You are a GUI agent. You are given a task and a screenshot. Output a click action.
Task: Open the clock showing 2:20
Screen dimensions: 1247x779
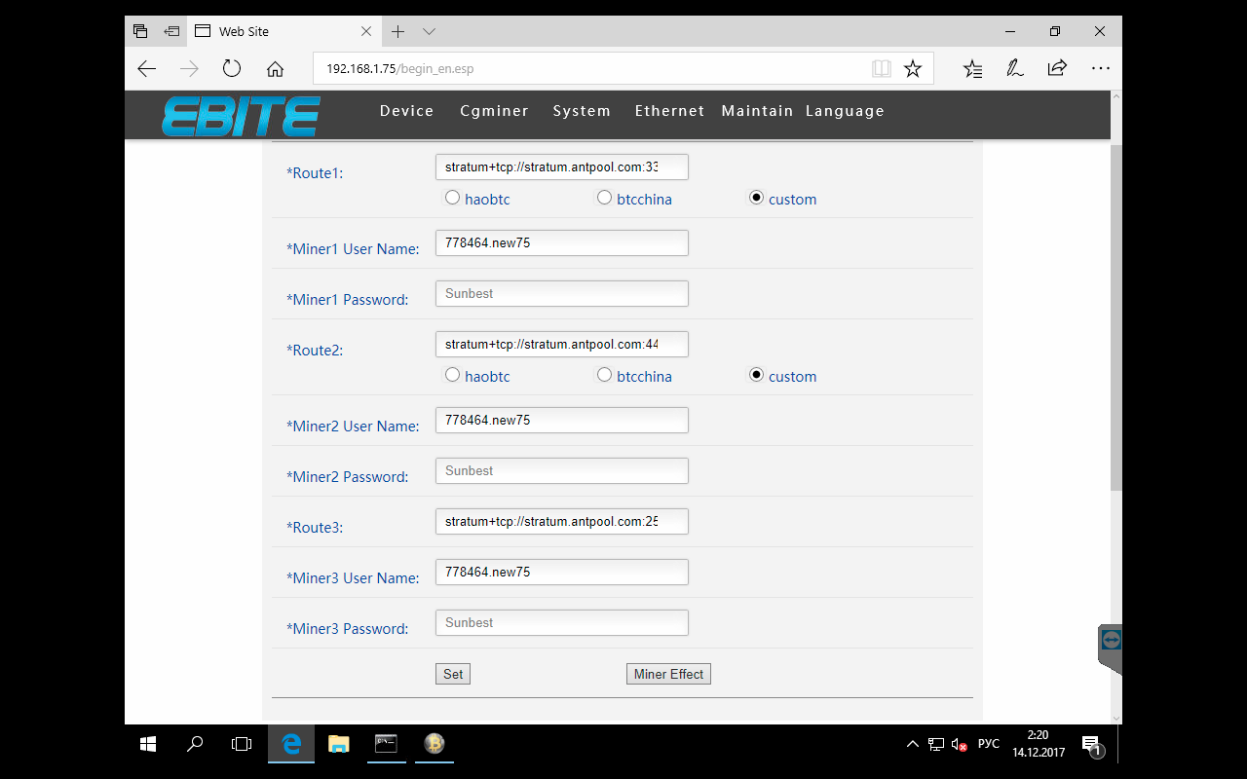point(1039,744)
